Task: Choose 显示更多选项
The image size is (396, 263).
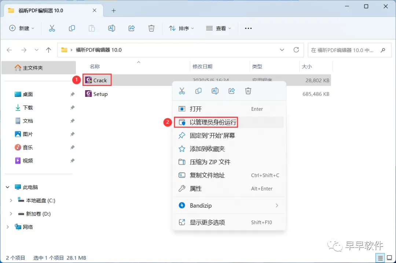Action: 229,222
